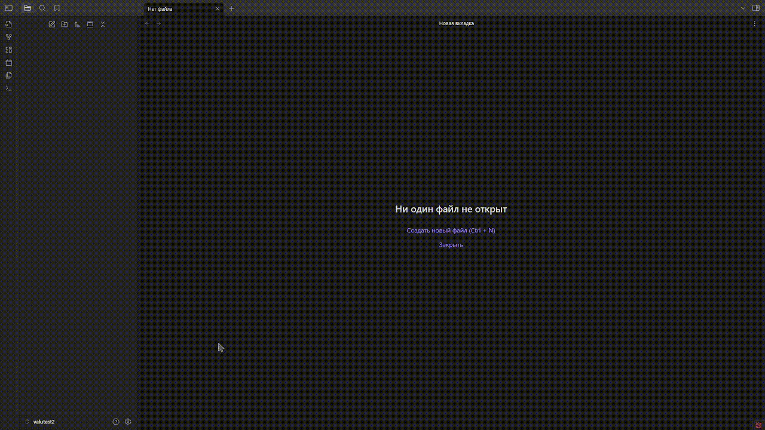Open the quick switcher ribbon icon
Image resolution: width=765 pixels, height=430 pixels.
click(8, 24)
